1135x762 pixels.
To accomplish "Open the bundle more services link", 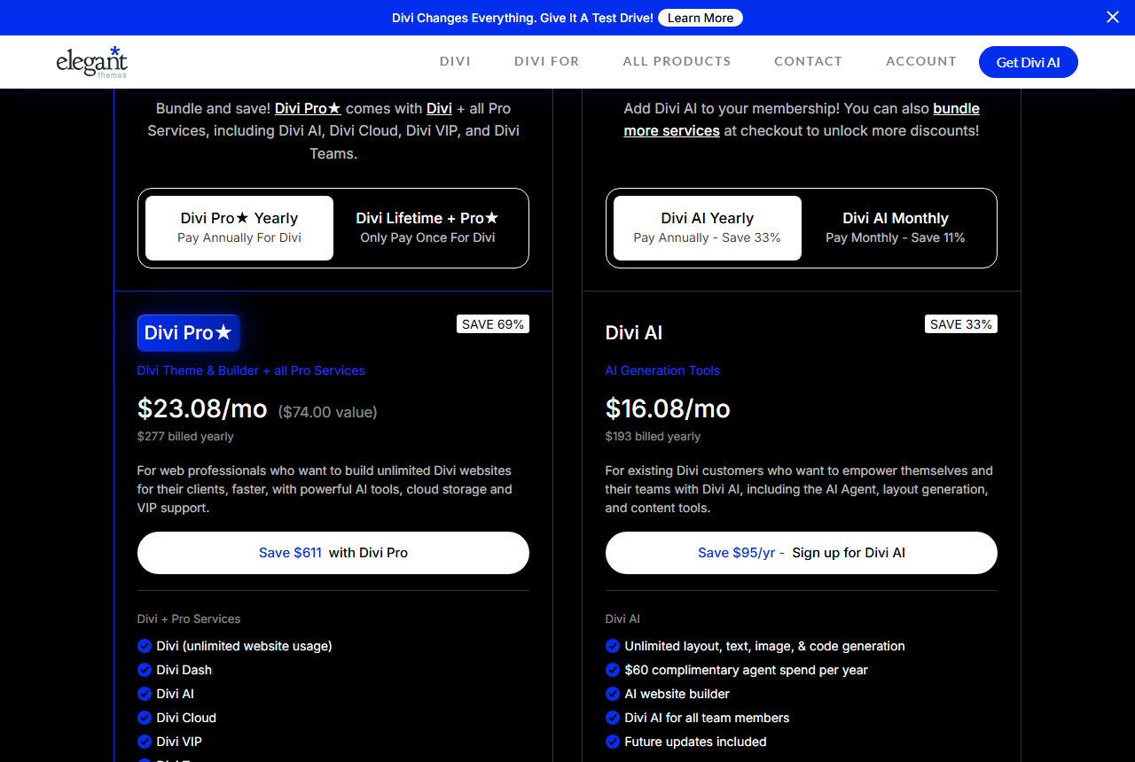I will pos(802,120).
